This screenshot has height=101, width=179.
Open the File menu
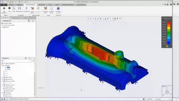tap(4, 5)
